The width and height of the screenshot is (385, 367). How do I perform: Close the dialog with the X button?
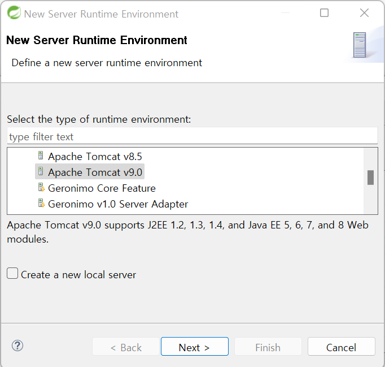364,13
